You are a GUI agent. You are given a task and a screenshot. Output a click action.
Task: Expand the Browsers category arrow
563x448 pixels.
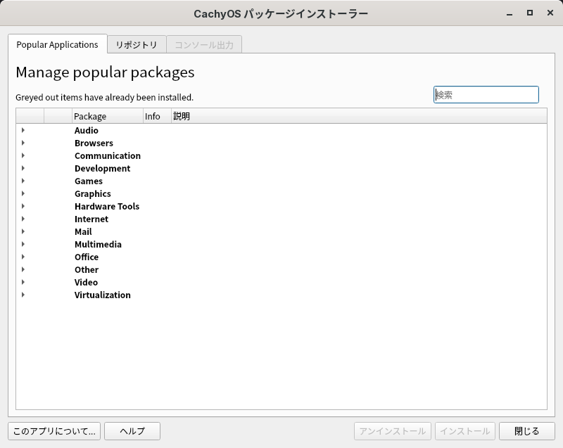(x=23, y=143)
